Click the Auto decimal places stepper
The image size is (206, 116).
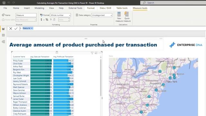point(64,20)
